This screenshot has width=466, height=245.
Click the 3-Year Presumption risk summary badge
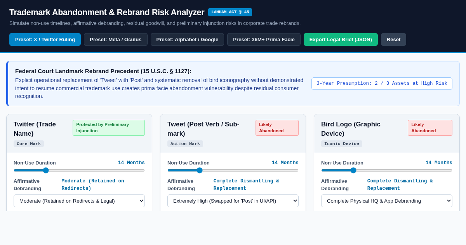click(382, 84)
